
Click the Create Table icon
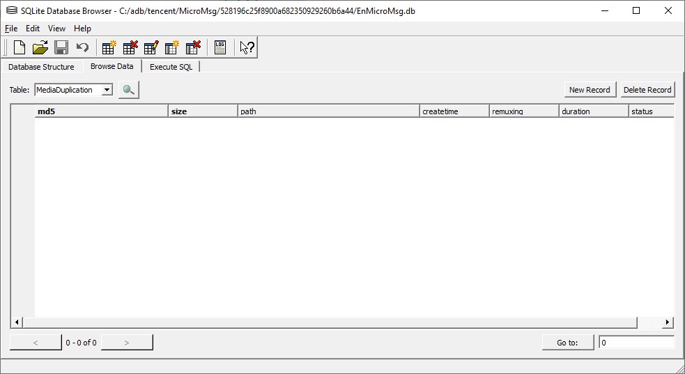coord(109,47)
